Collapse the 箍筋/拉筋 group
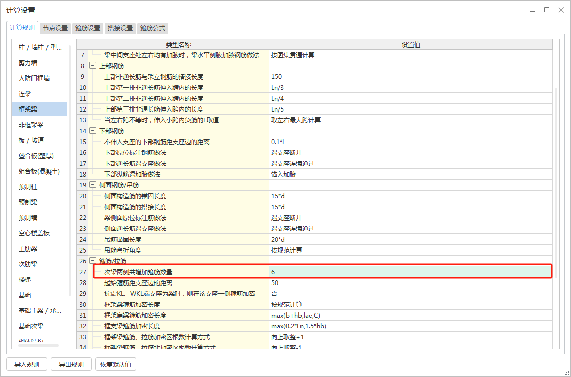 click(92, 261)
